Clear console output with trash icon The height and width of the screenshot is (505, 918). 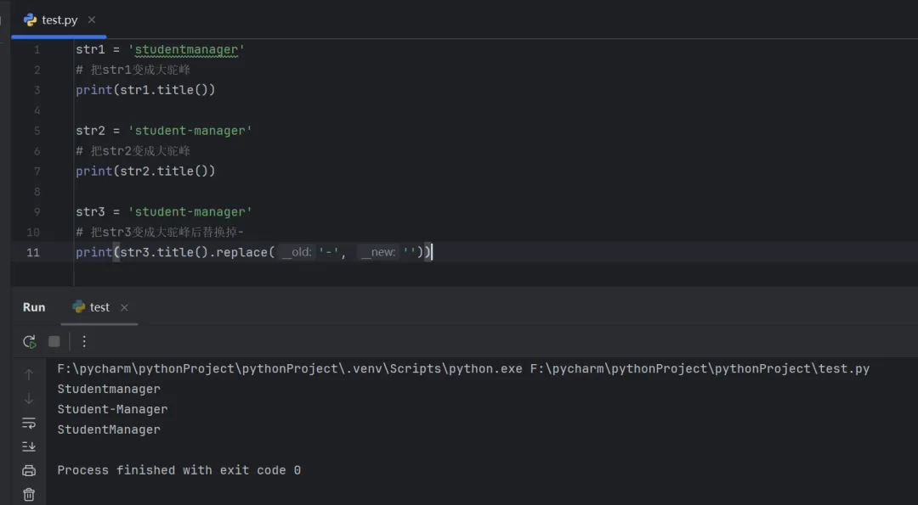point(29,494)
